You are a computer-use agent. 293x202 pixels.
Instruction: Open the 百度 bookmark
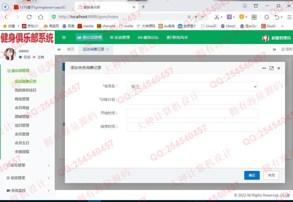[x=68, y=26]
